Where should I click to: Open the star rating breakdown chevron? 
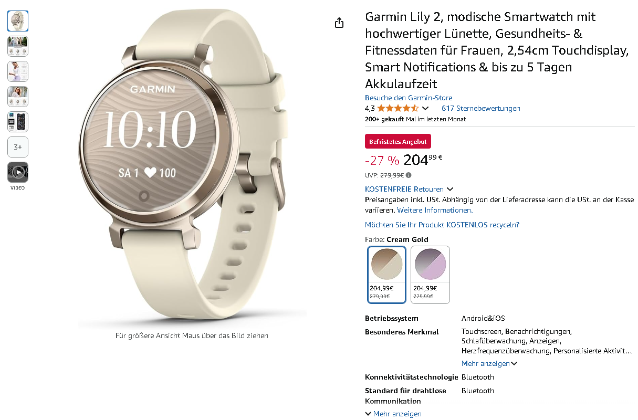pos(425,108)
